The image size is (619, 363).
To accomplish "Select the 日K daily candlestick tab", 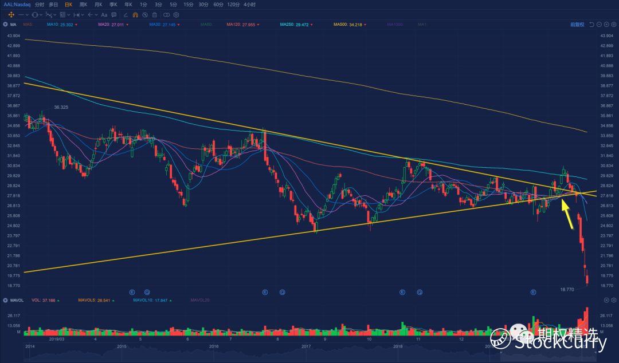I will coord(68,5).
